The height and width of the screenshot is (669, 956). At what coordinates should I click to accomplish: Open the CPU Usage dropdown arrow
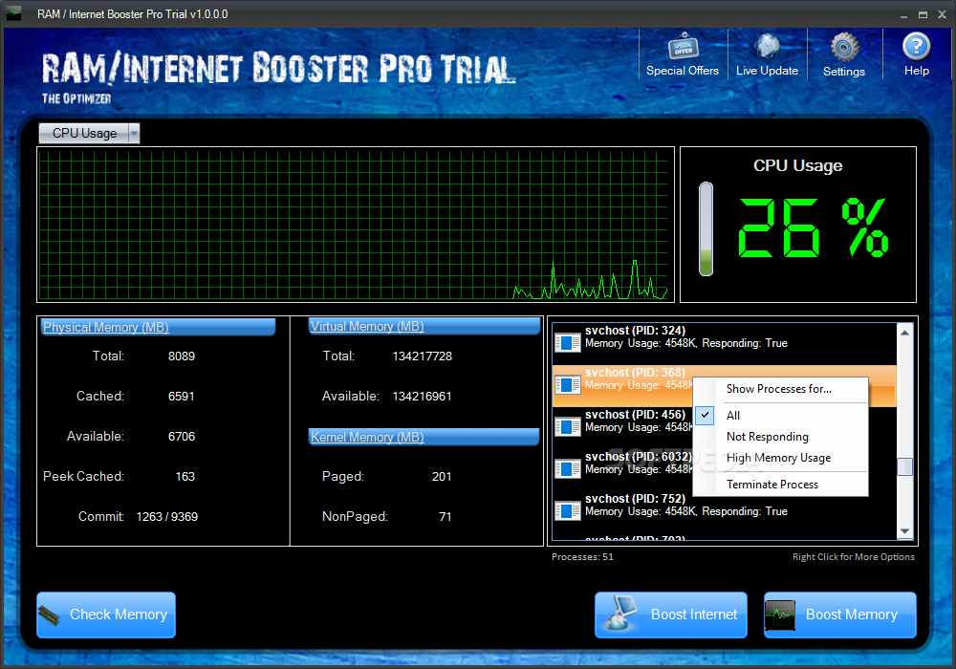pyautogui.click(x=134, y=133)
